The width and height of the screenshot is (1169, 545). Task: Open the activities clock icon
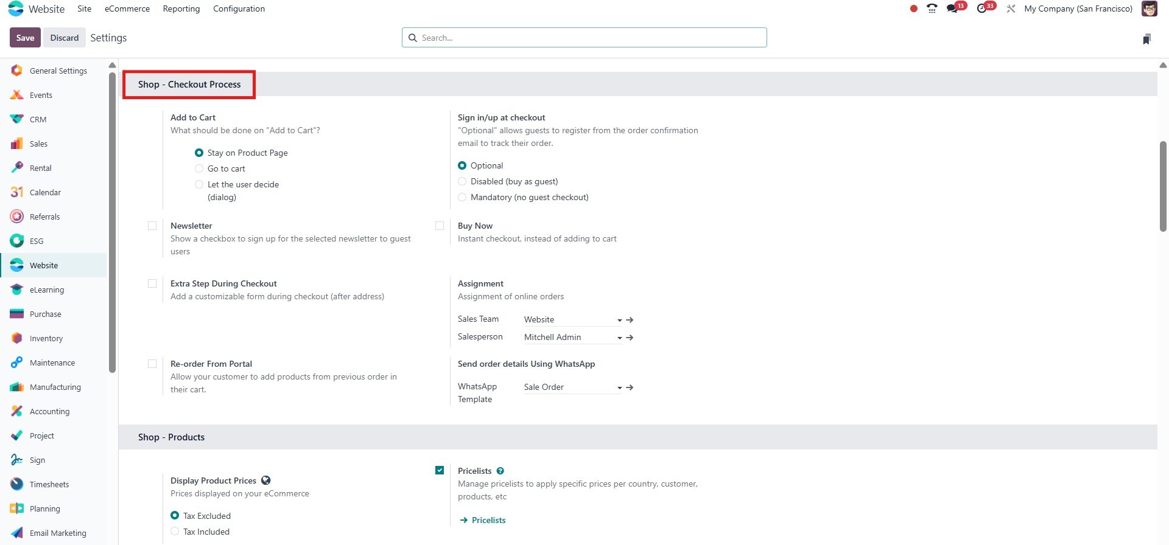(x=981, y=9)
